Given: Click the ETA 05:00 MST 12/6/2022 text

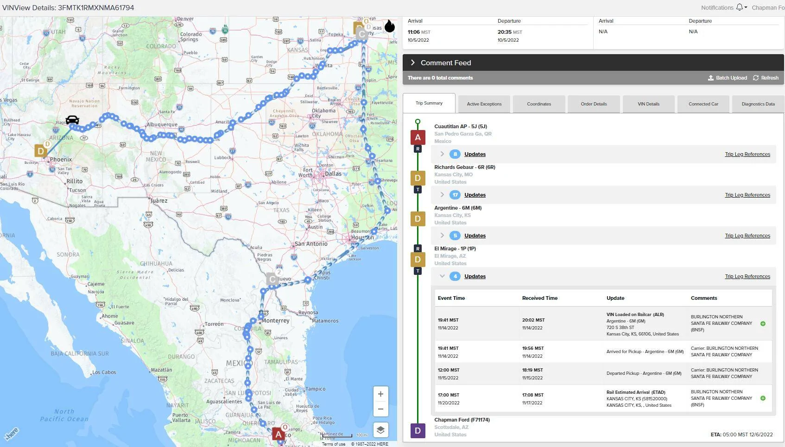Looking at the screenshot, I should click(741, 435).
